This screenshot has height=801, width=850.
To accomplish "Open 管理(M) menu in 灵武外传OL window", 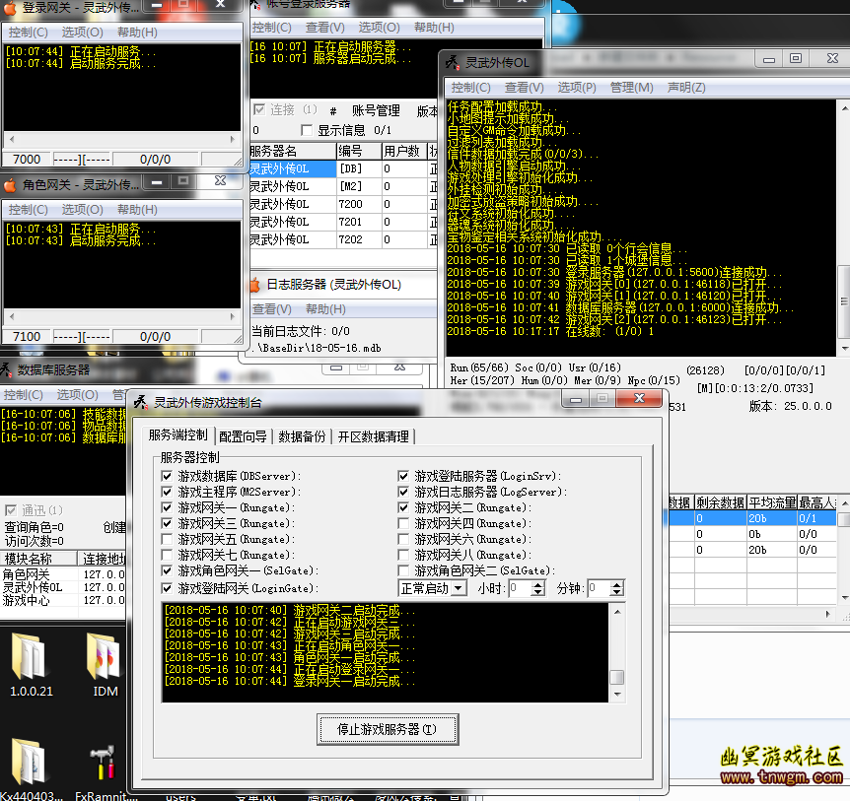I will (631, 88).
